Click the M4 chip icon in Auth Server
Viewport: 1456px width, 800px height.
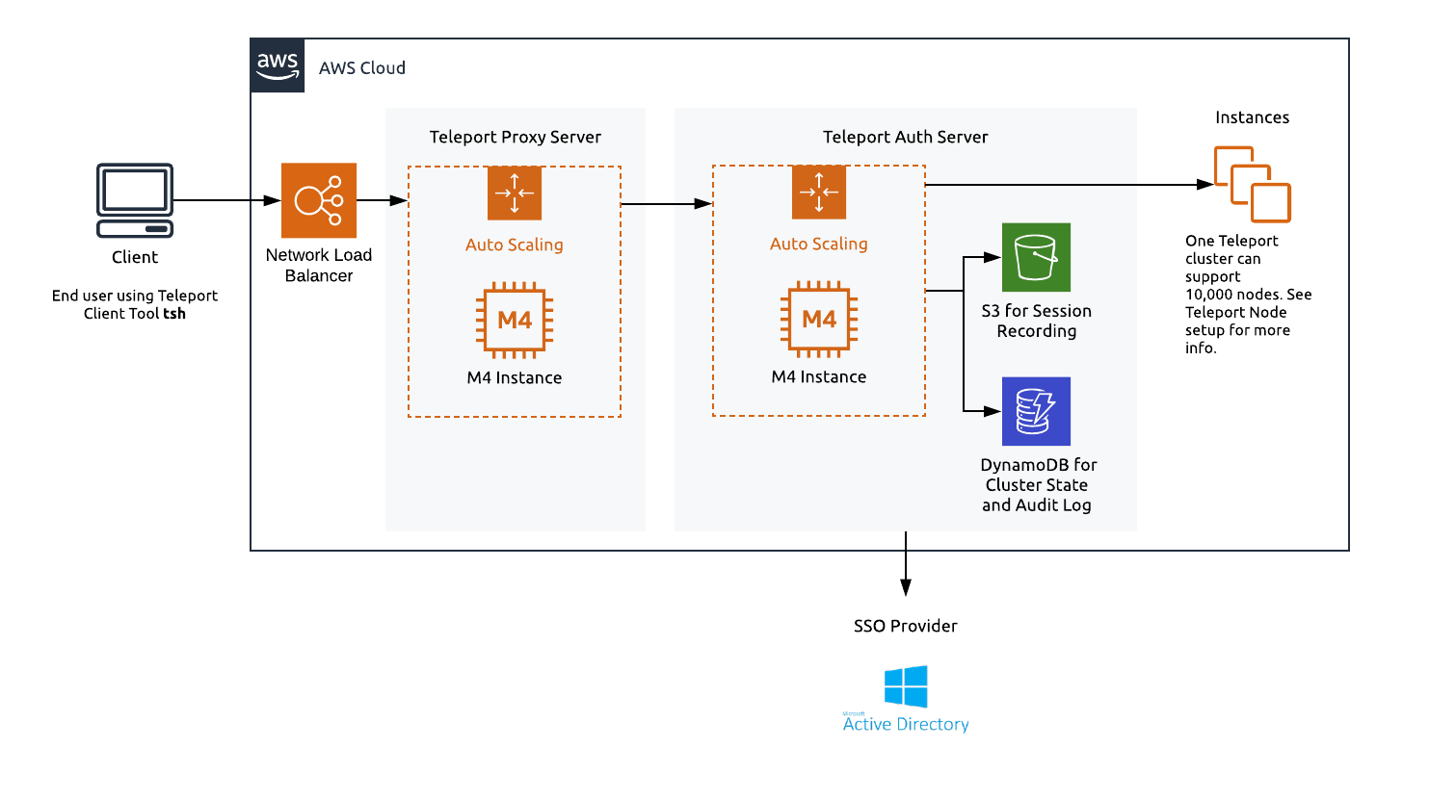(x=819, y=320)
